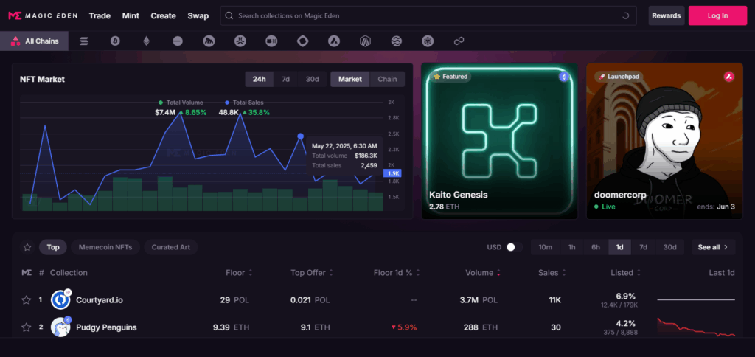Click Ethereum badge on Kaito Genesis card

coord(564,77)
